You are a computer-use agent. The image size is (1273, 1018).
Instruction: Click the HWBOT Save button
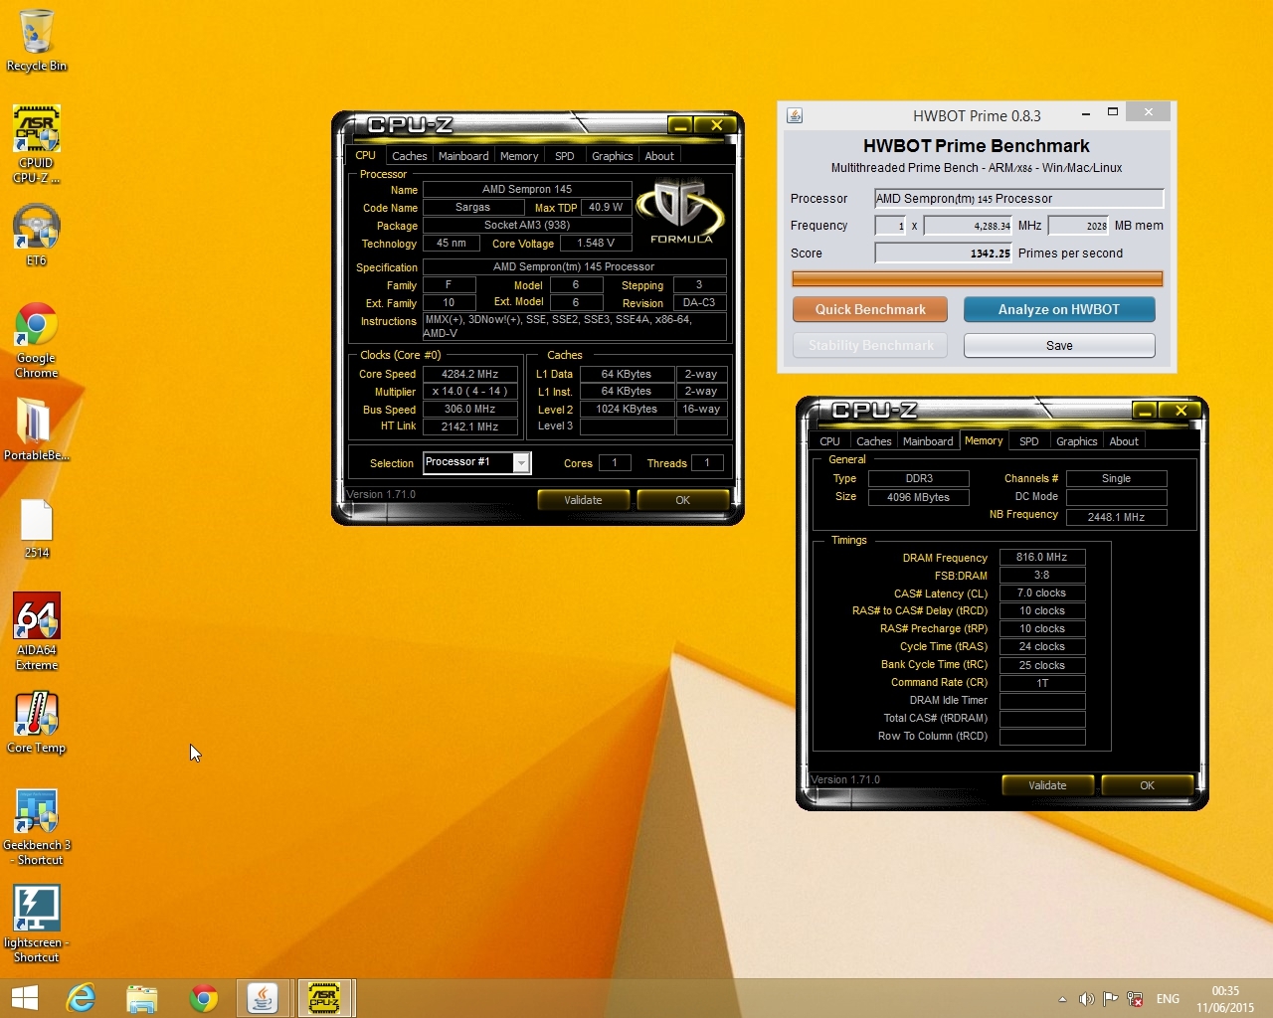pyautogui.click(x=1059, y=345)
